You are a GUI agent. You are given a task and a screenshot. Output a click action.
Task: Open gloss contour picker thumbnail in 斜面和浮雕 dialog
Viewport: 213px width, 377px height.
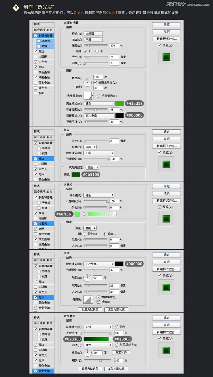[x=87, y=96]
